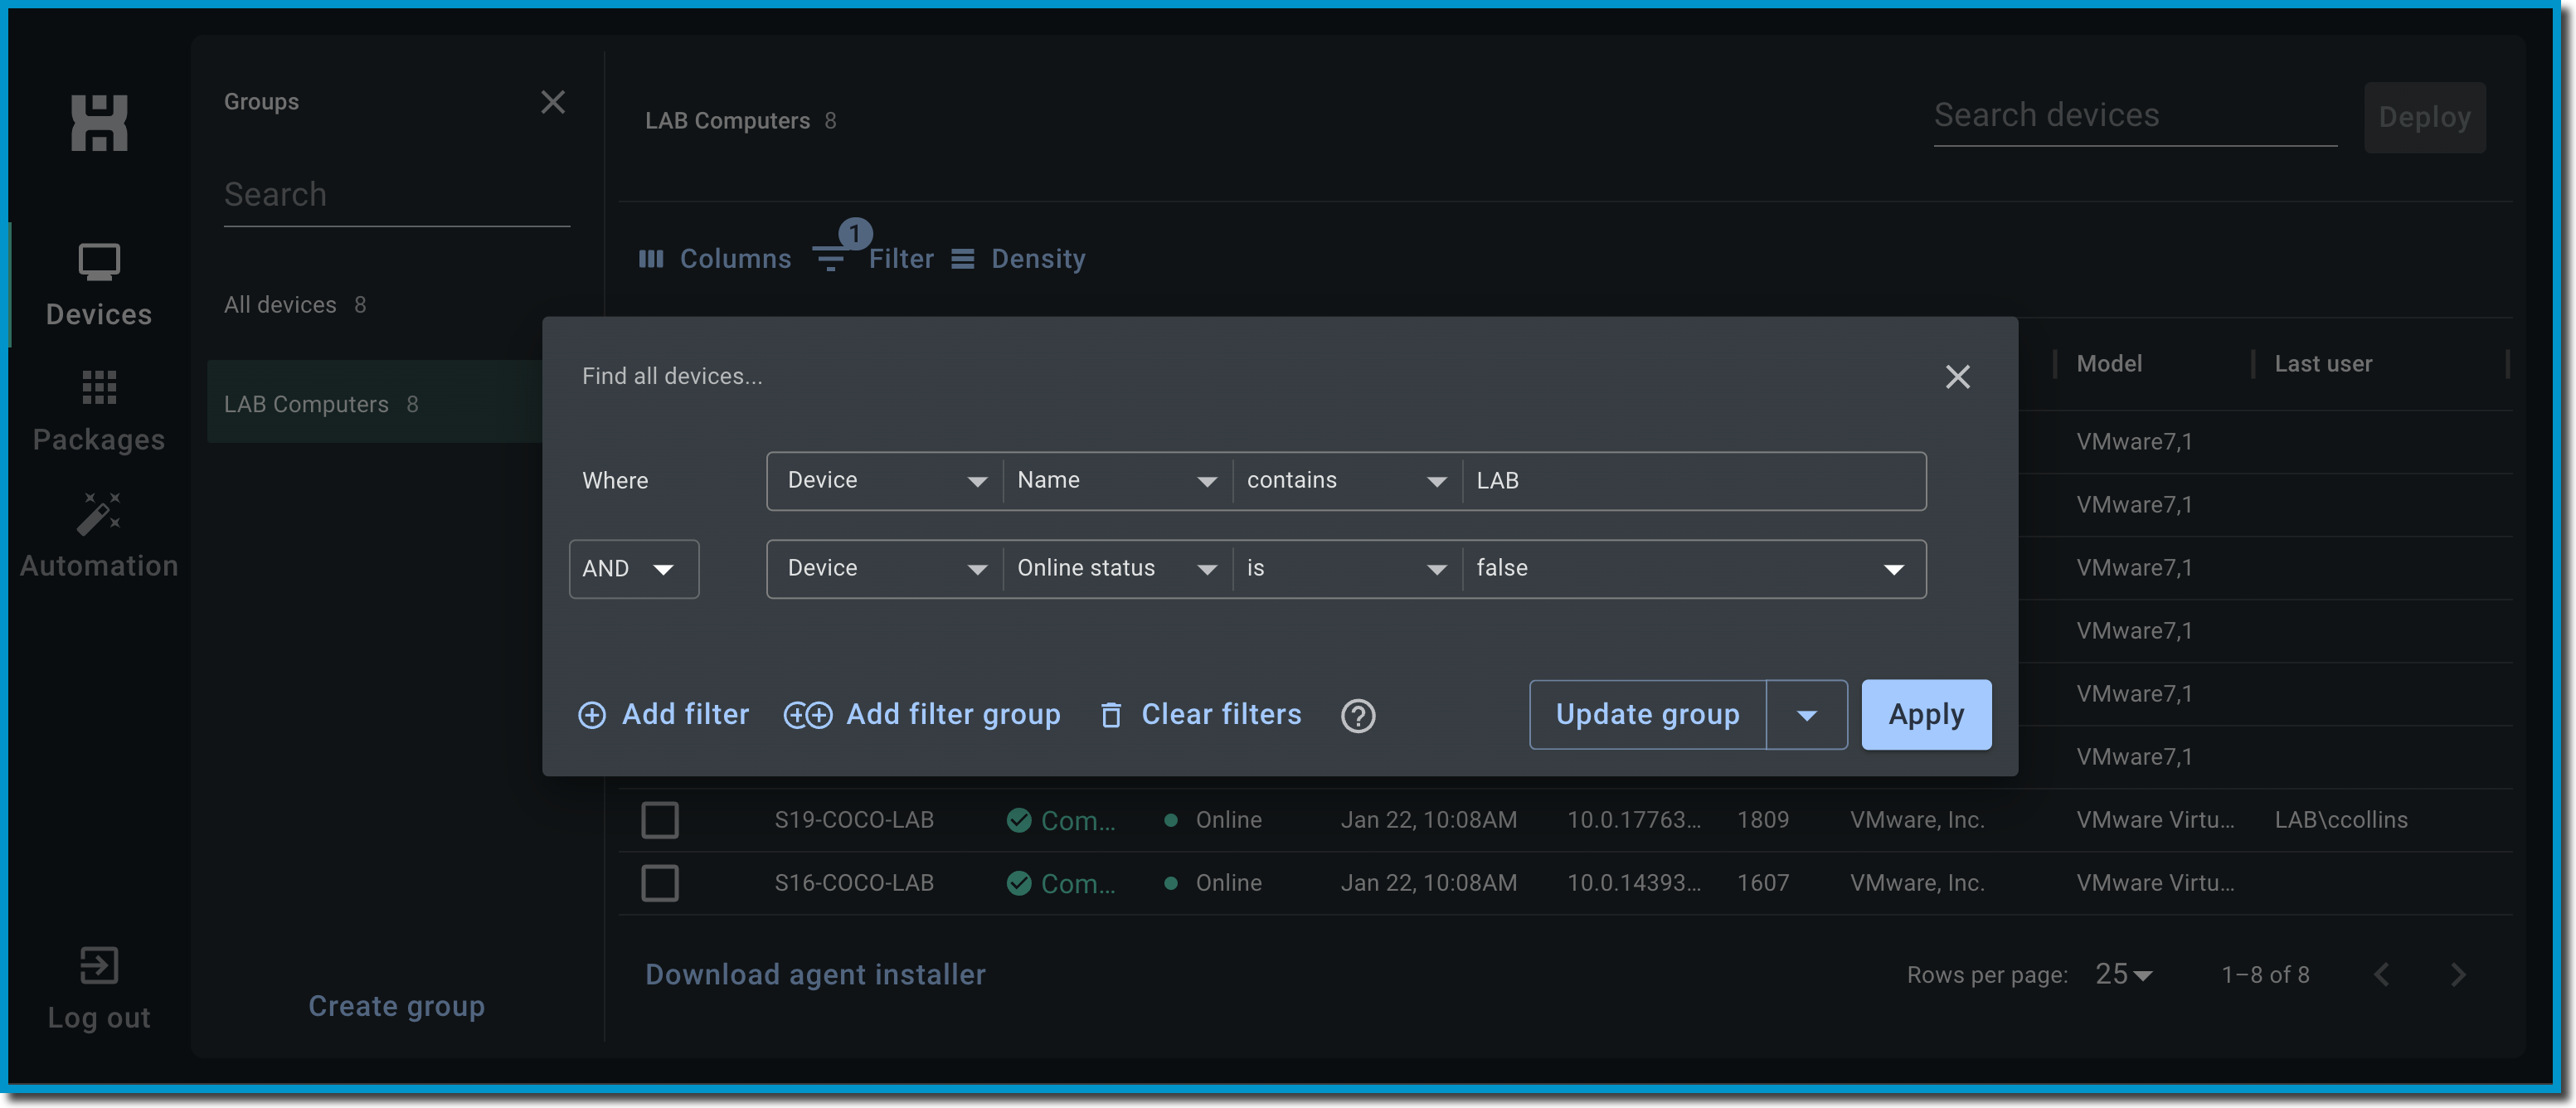Viewport: 2576px width, 1108px height.
Task: Expand the Update group arrow menu
Action: pos(1806,715)
